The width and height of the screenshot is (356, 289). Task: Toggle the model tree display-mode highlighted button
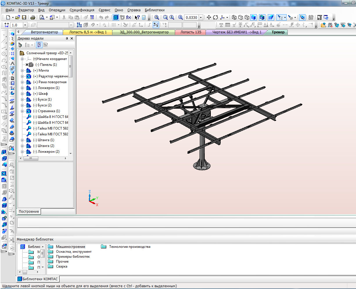pos(39,45)
